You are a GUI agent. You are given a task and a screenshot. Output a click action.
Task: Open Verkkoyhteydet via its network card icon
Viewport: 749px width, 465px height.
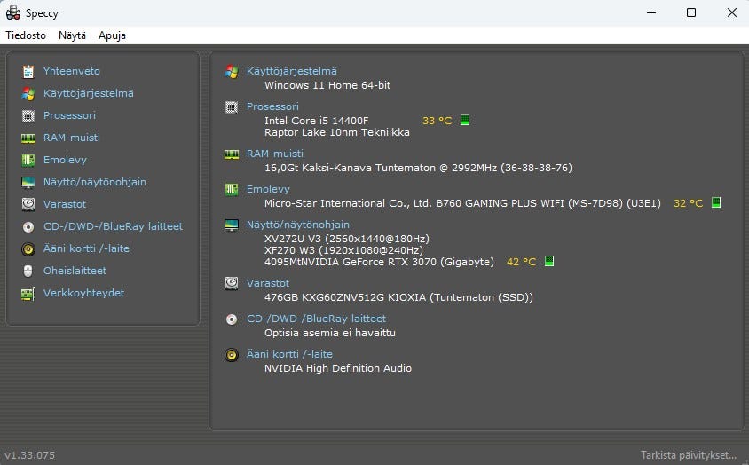[x=28, y=294]
